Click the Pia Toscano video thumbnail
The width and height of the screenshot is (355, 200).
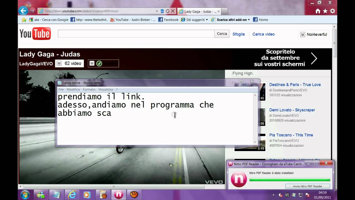[250, 142]
